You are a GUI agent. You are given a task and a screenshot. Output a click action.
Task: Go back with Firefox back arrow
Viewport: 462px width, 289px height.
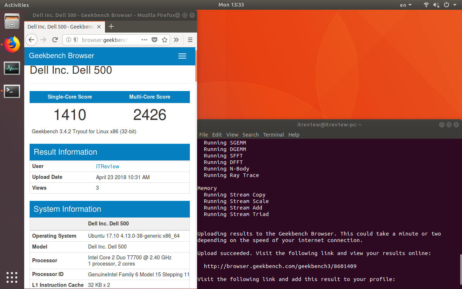point(31,40)
